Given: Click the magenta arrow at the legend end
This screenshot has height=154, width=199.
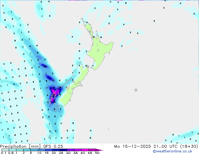Looking at the screenshot, I should (101, 150).
